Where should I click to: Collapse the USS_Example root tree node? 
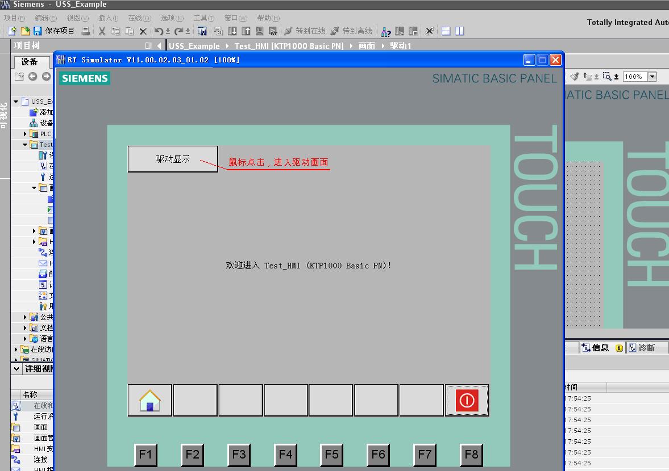[x=16, y=102]
